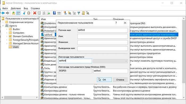Image resolution: width=186 pixels, height=104 pixels.
Task: Click the Имя column header
Action: pos(43,19)
